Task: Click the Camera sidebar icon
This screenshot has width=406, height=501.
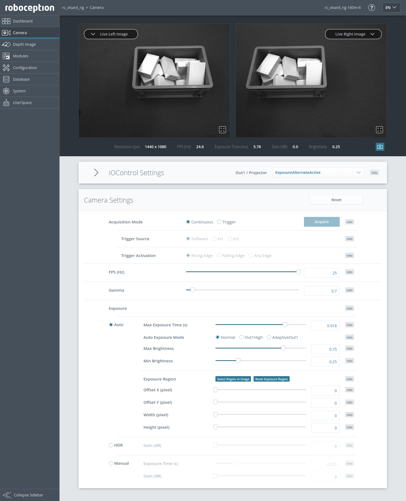Action: click(x=6, y=33)
